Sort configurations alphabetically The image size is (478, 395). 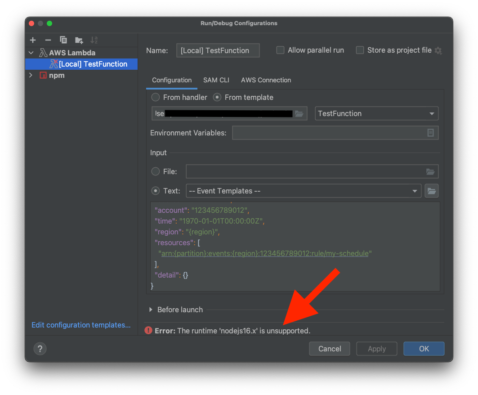point(94,40)
